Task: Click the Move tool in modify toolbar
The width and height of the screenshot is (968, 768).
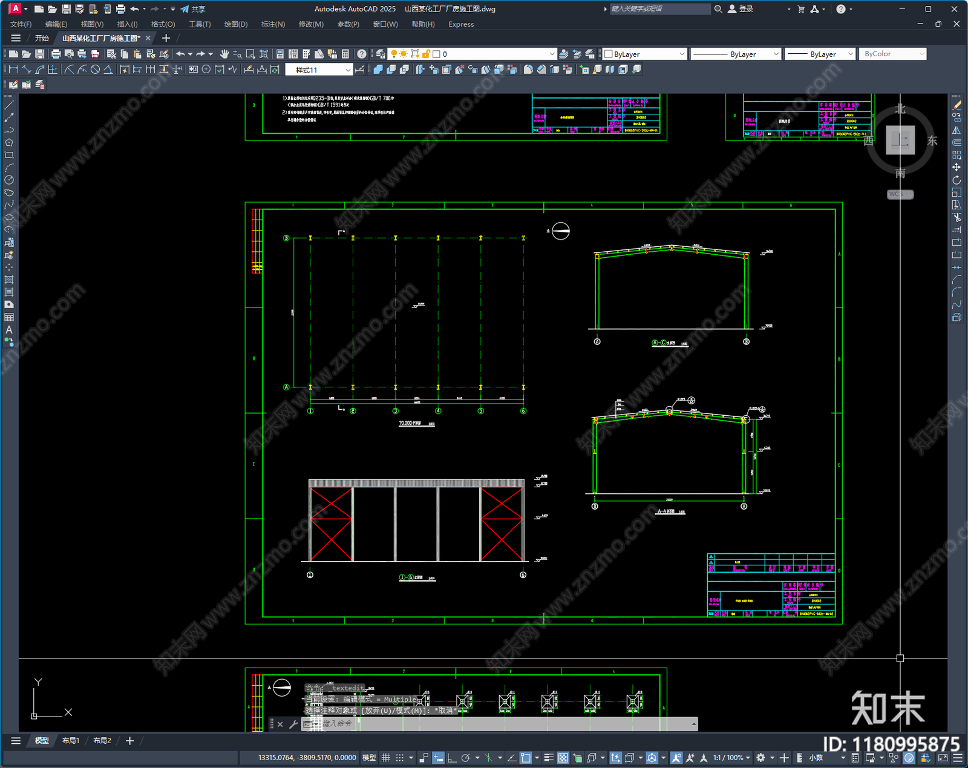Action: (x=957, y=167)
